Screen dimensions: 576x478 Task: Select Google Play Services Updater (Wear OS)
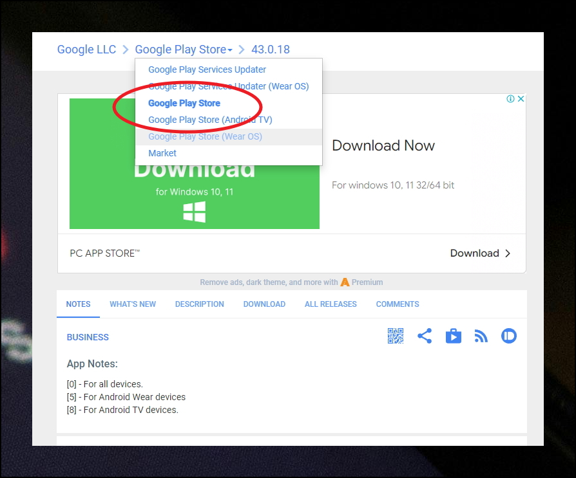(x=229, y=86)
